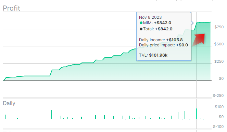Select the tallest Daily bar on the crosshair

click(x=197, y=114)
